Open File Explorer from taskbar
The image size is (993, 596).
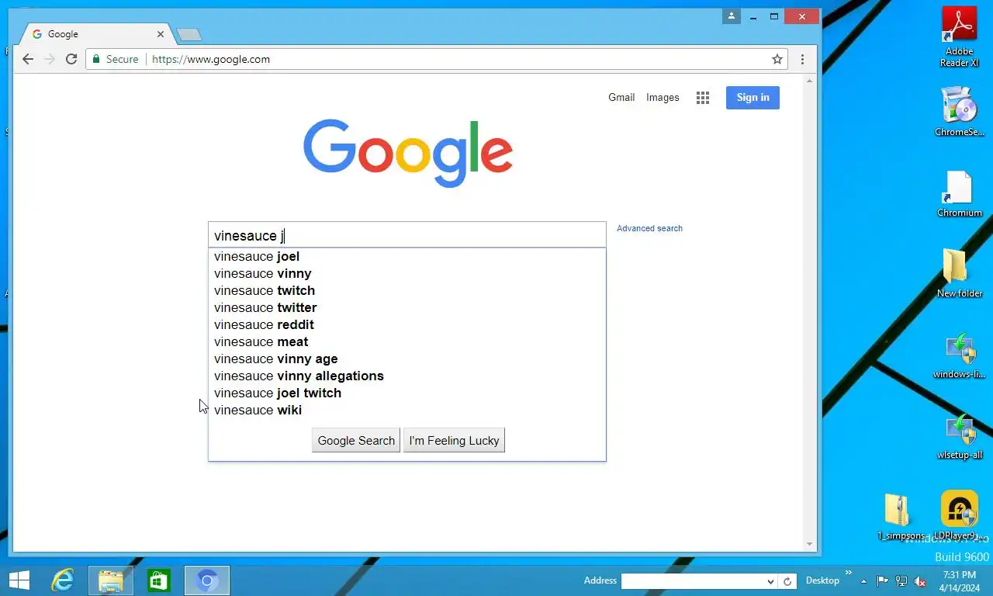(x=111, y=580)
